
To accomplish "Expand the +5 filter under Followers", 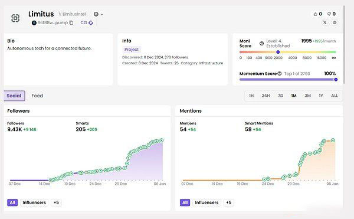I will click(56, 202).
